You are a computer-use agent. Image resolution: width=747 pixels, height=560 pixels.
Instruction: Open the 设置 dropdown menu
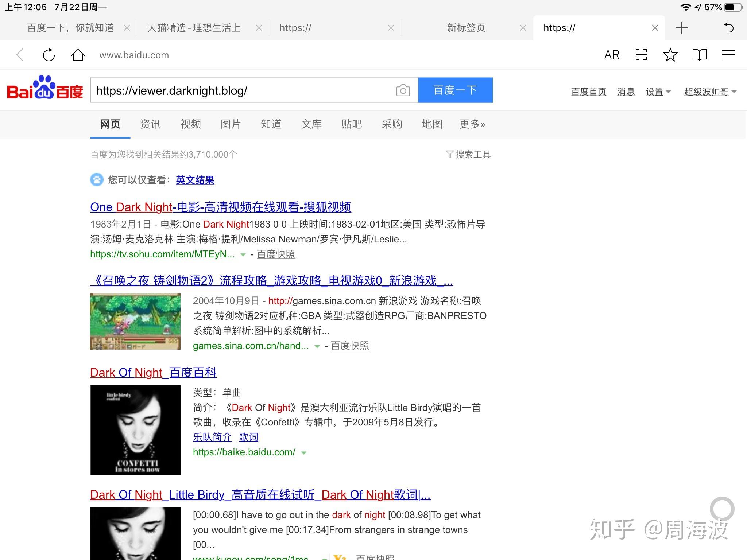tap(658, 92)
